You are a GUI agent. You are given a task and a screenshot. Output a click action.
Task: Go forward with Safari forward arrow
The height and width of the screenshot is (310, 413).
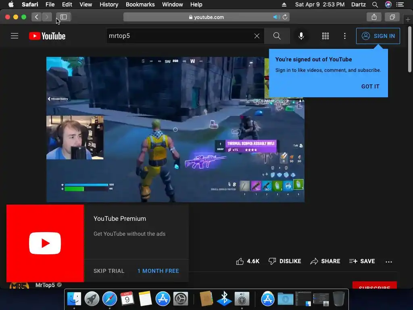tap(47, 17)
